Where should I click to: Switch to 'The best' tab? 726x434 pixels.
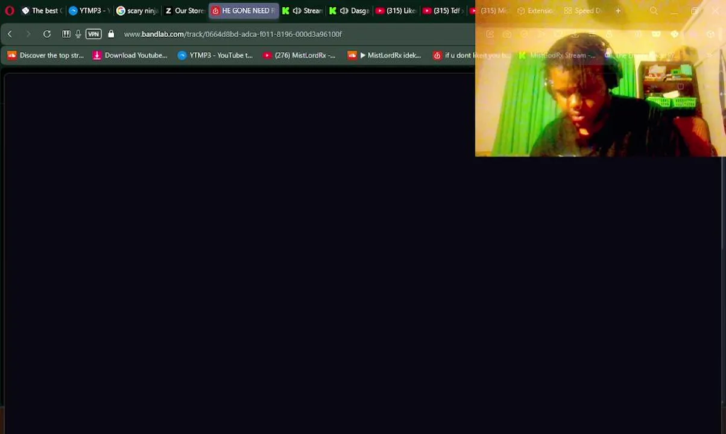point(42,11)
